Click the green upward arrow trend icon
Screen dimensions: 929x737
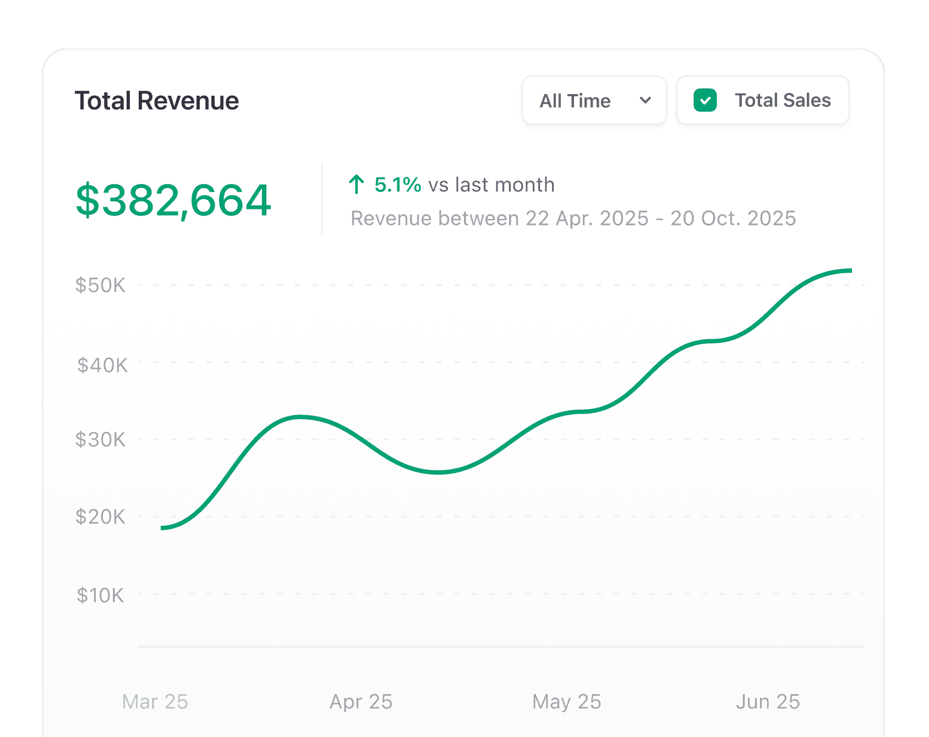pos(356,185)
